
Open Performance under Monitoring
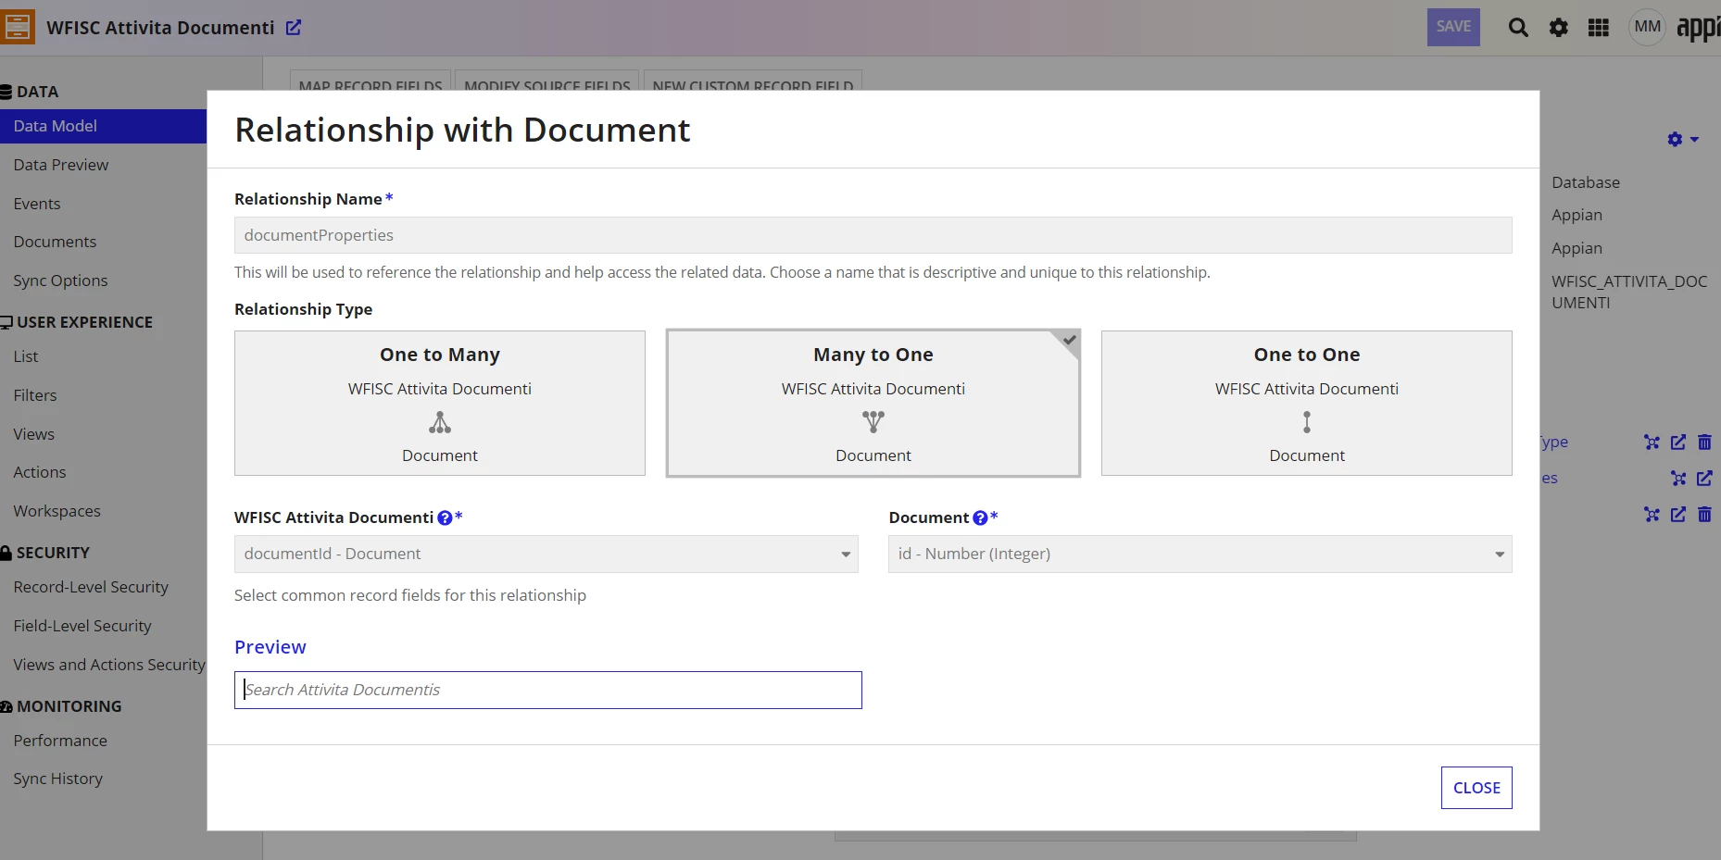pyautogui.click(x=60, y=741)
